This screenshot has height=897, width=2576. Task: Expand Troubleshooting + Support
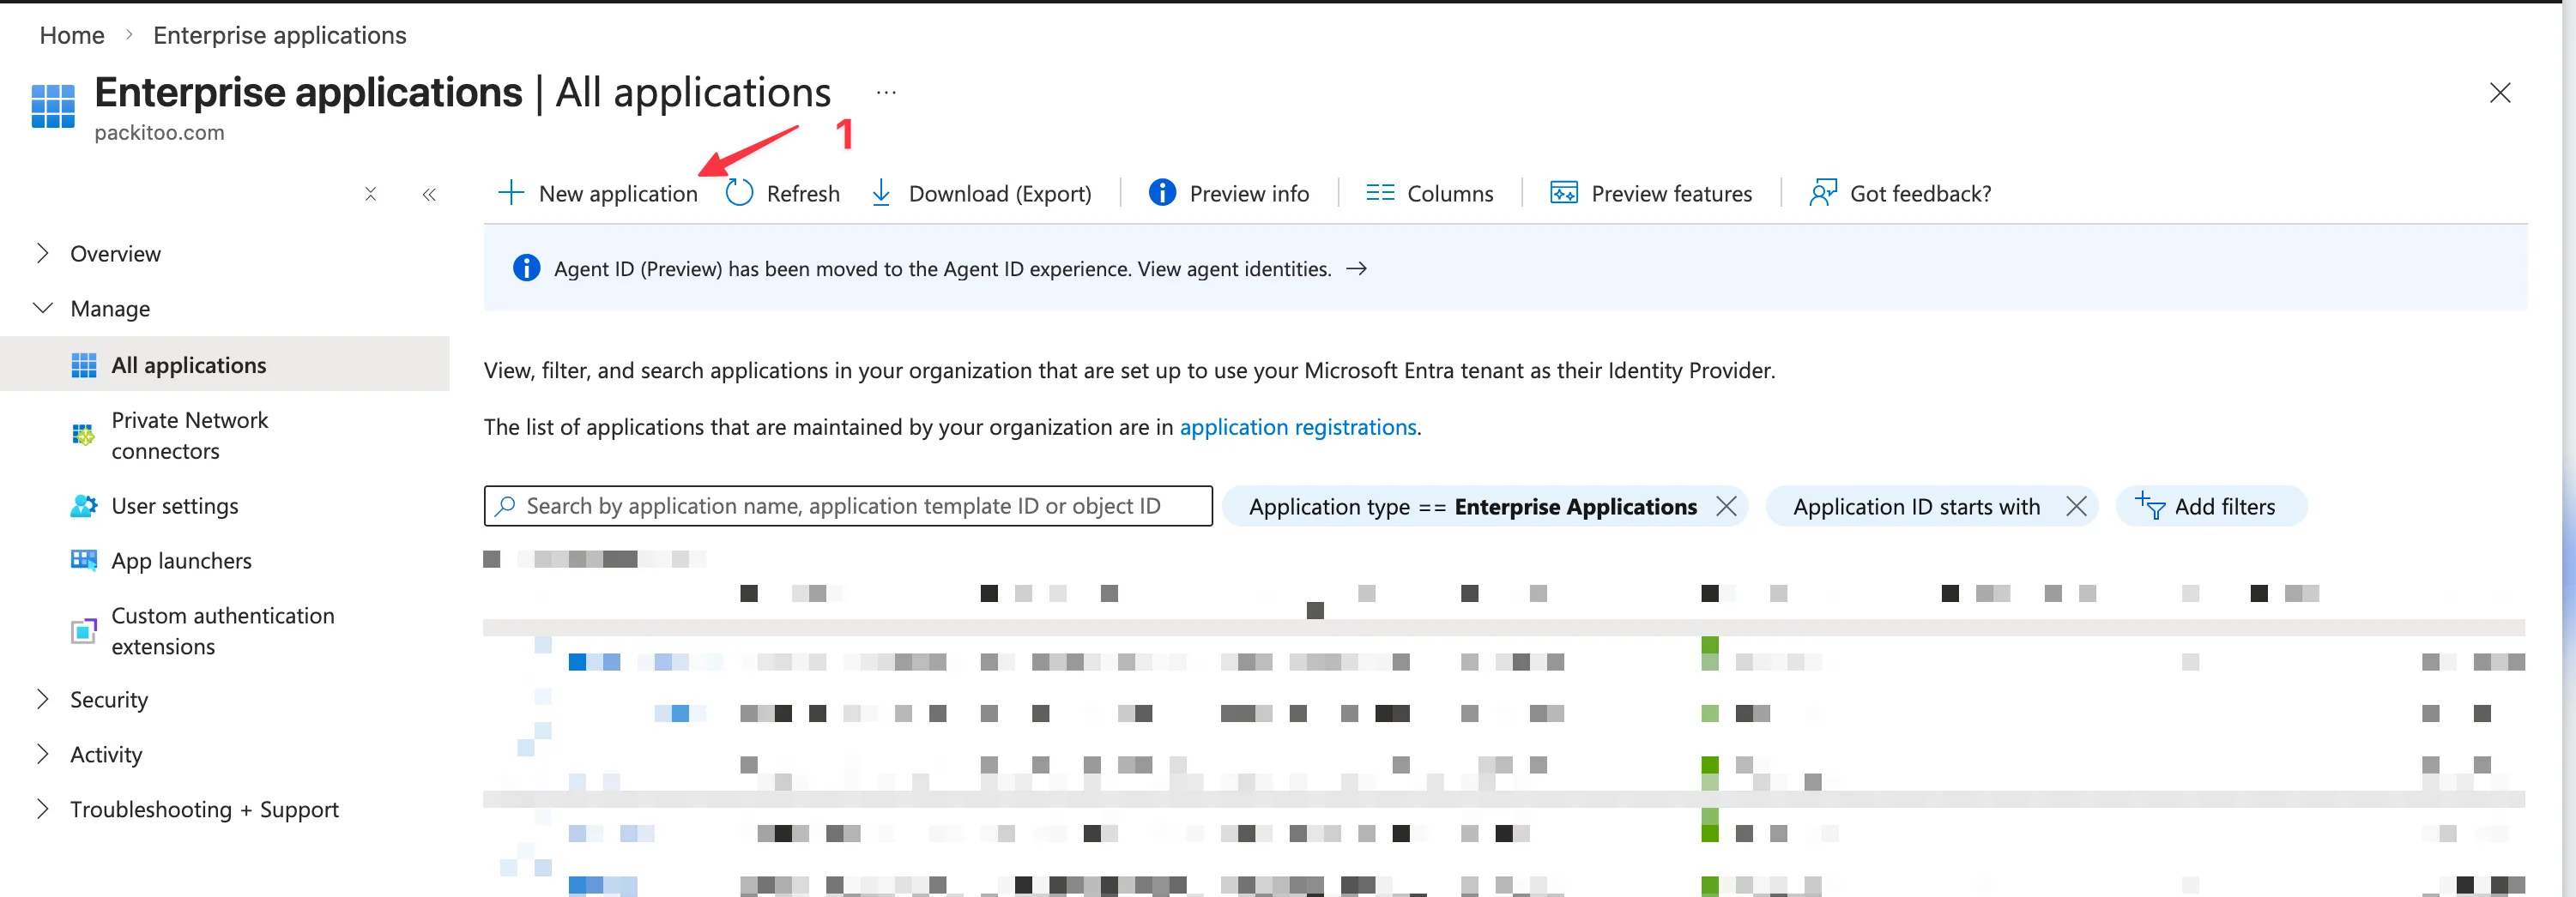click(44, 809)
